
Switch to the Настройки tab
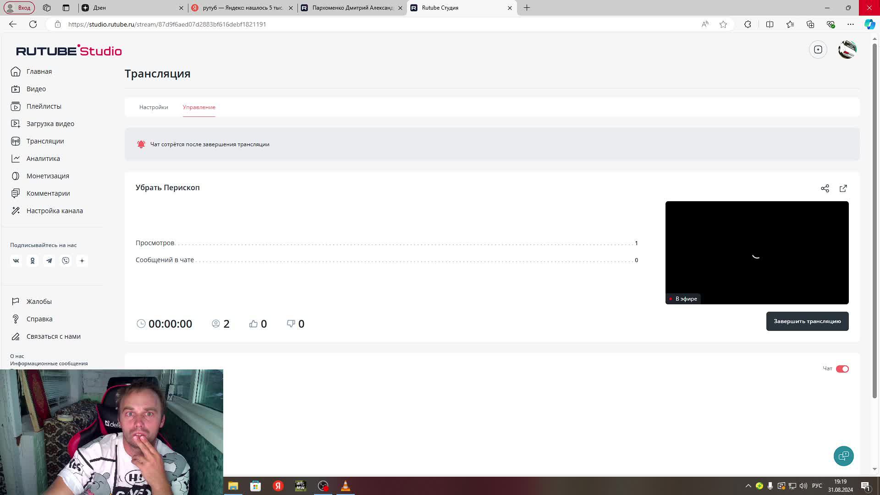pyautogui.click(x=154, y=107)
